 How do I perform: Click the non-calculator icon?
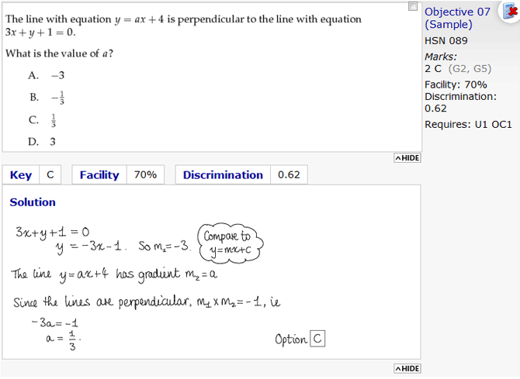pos(510,11)
